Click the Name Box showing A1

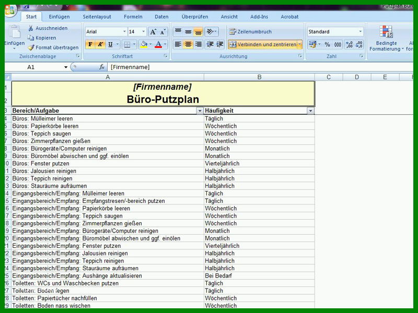point(33,67)
